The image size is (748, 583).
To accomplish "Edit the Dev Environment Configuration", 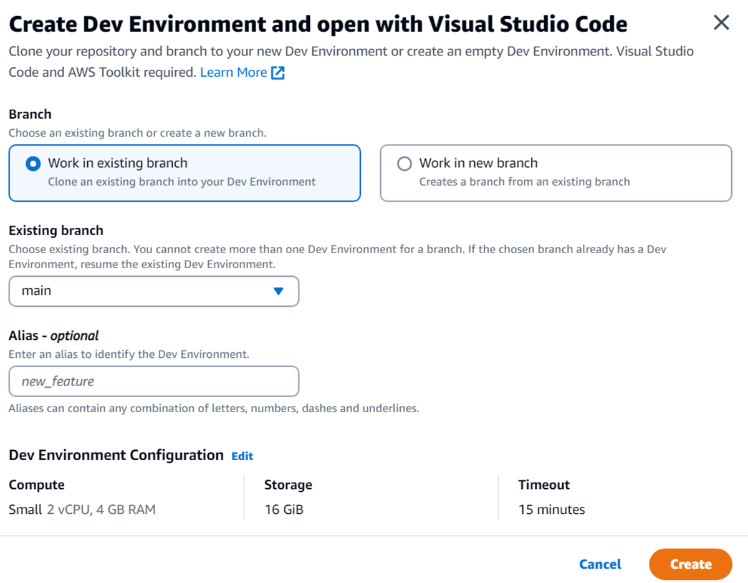I will tap(242, 456).
